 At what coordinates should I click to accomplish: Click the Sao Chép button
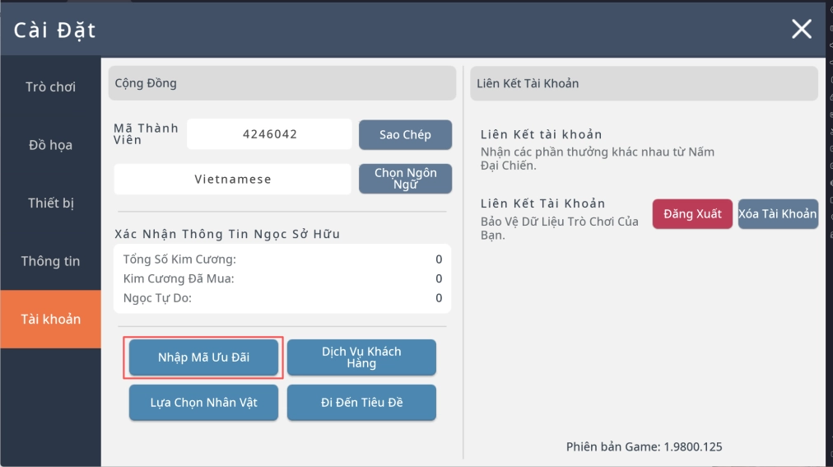pos(405,134)
